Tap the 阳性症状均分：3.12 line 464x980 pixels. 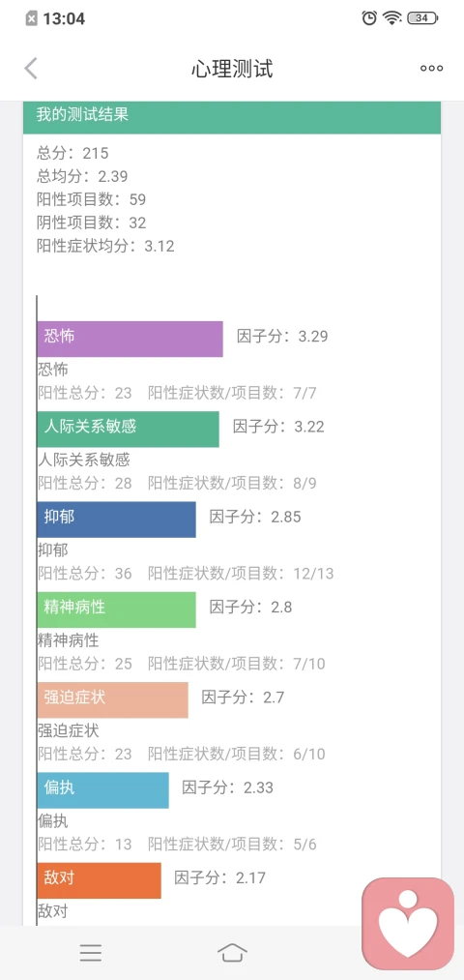tap(105, 246)
